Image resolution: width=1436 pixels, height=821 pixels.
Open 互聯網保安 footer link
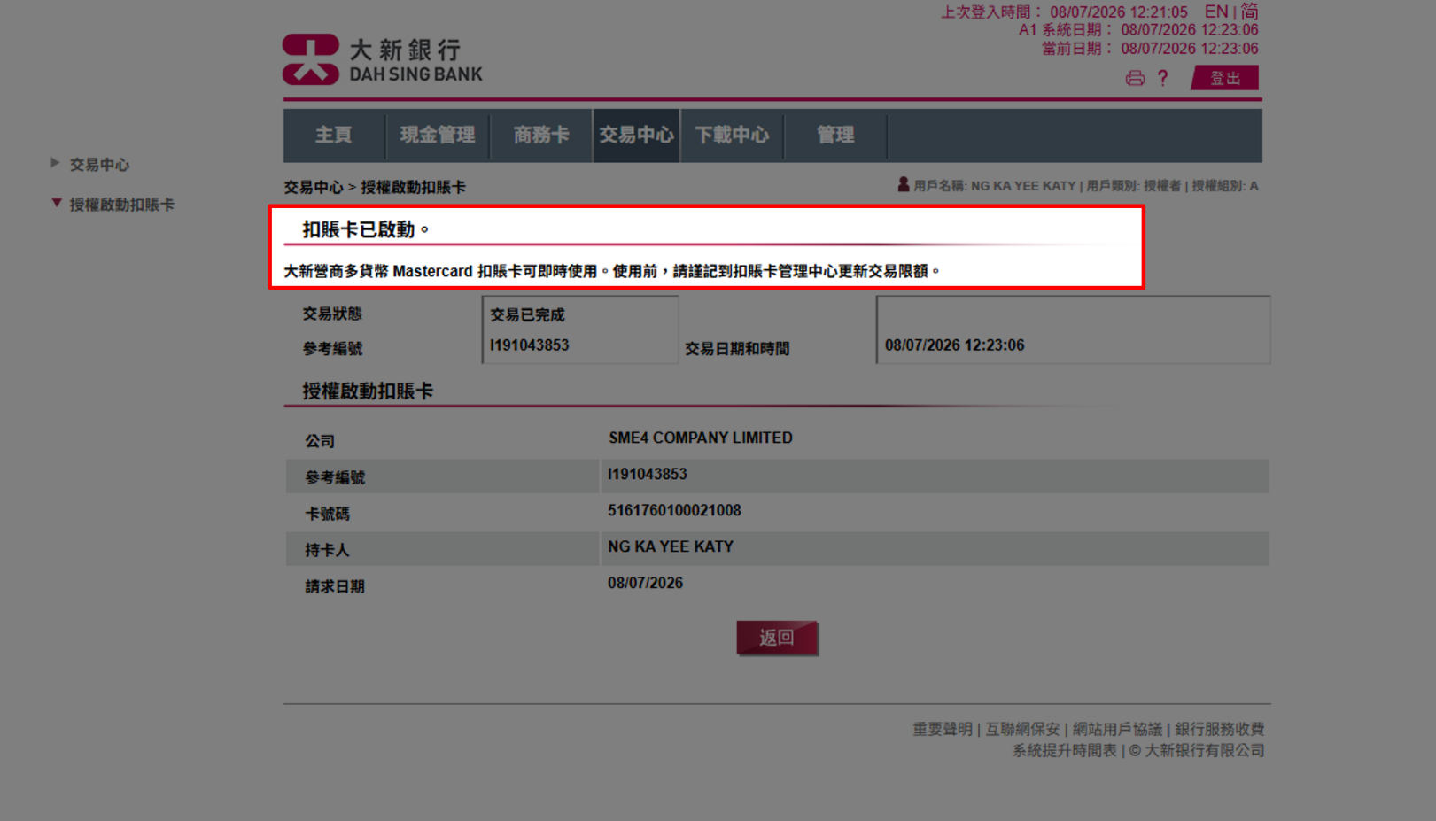(1022, 729)
